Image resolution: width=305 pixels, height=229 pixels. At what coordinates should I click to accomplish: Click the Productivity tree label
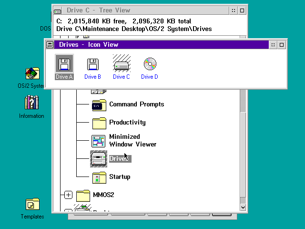tap(127, 122)
